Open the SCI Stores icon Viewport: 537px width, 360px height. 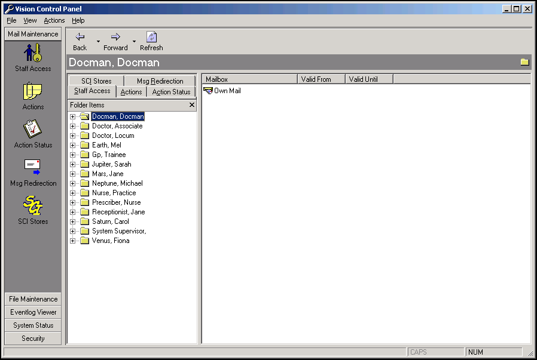click(33, 206)
